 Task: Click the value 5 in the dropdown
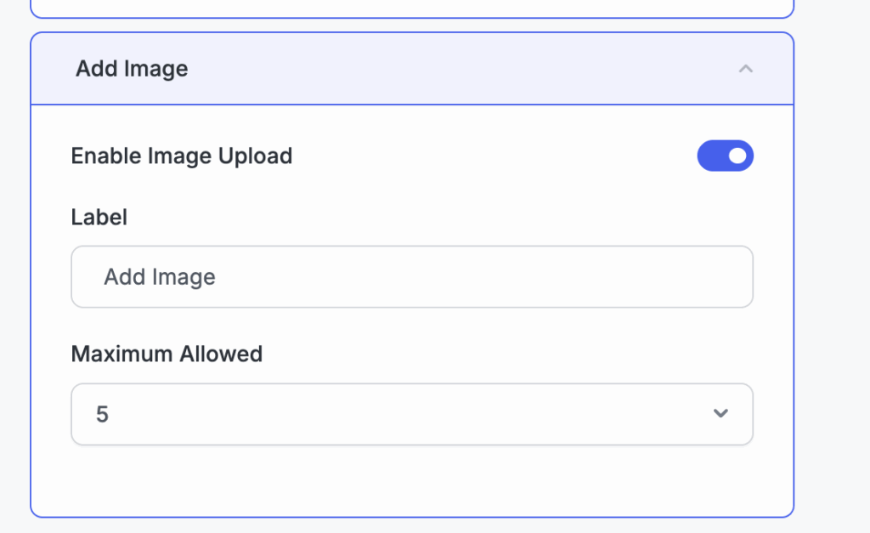[103, 415]
